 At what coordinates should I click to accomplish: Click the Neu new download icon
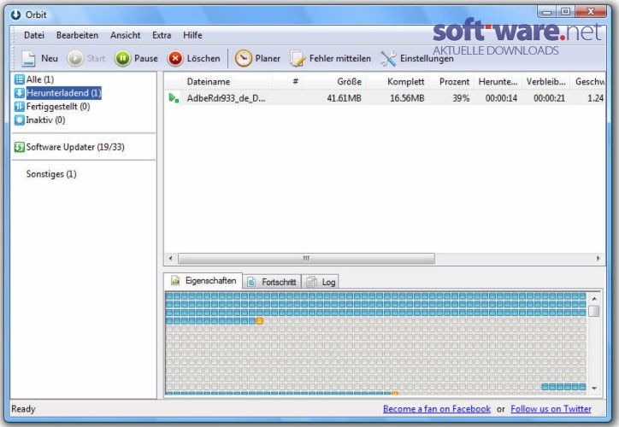[x=28, y=59]
